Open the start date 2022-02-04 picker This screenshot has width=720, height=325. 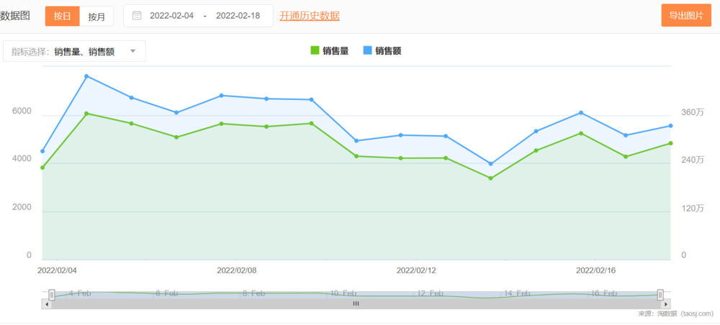pyautogui.click(x=171, y=16)
